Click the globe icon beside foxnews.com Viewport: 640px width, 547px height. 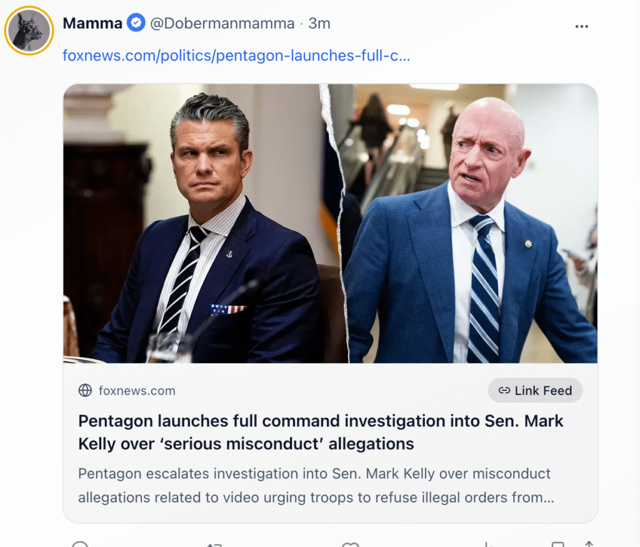point(85,391)
